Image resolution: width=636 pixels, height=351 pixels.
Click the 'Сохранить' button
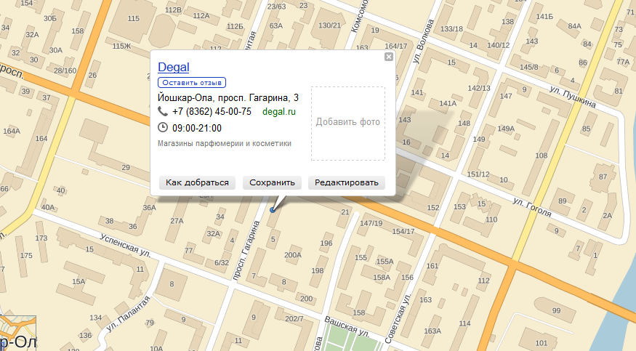tap(272, 182)
